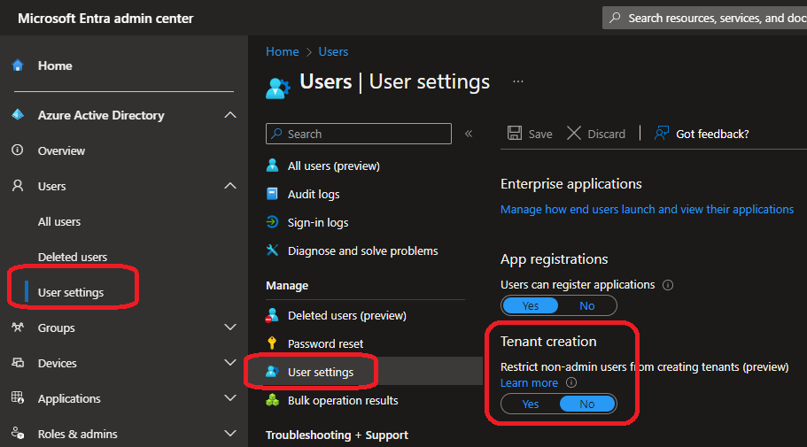The width and height of the screenshot is (807, 447).
Task: Click the info icon beside Users can register applications
Action: pyautogui.click(x=668, y=285)
